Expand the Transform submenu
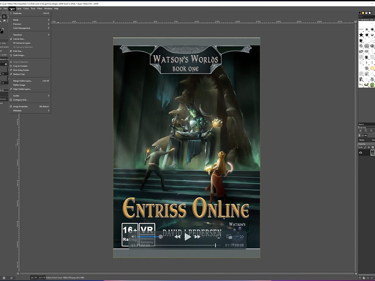The width and height of the screenshot is (375, 281). coord(18,35)
